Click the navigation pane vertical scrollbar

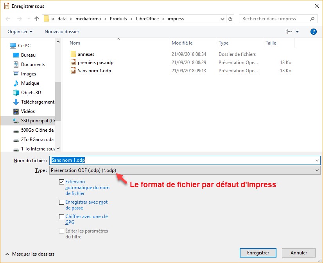[x=58, y=102]
